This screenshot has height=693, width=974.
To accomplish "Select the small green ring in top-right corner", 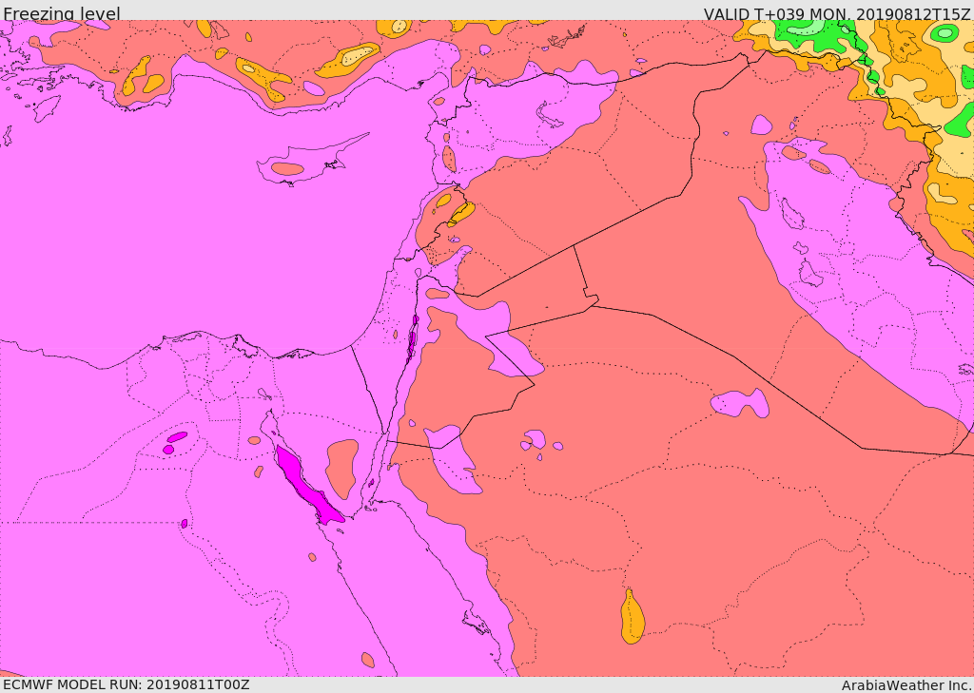I will tap(945, 33).
